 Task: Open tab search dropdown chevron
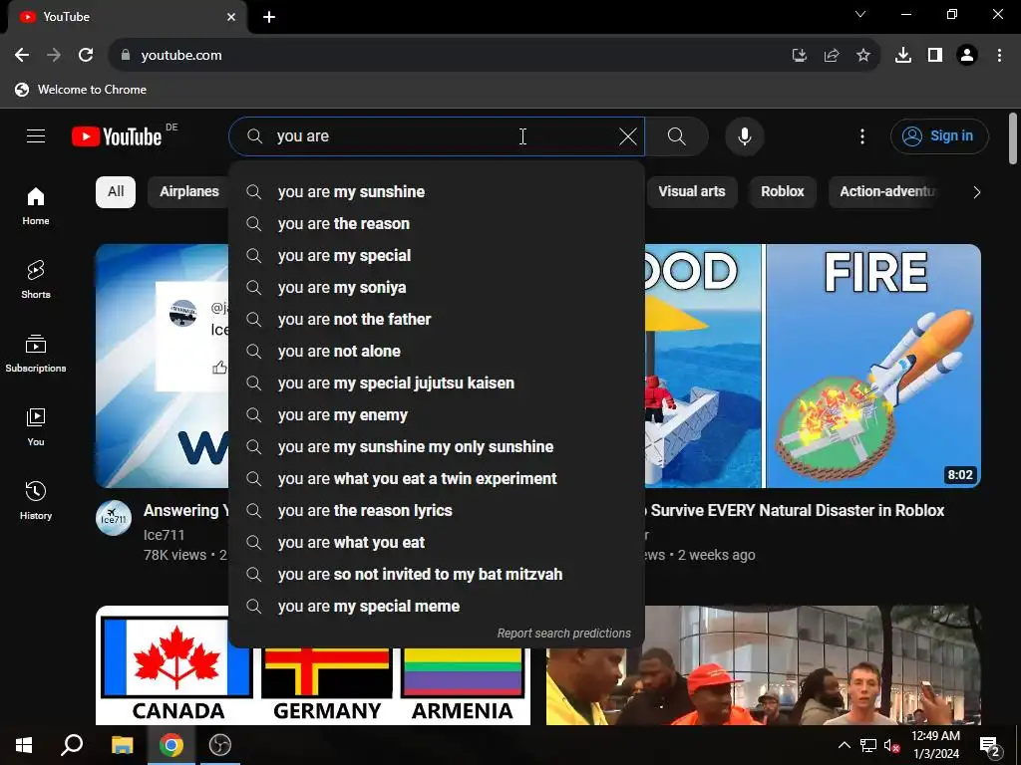(x=860, y=14)
